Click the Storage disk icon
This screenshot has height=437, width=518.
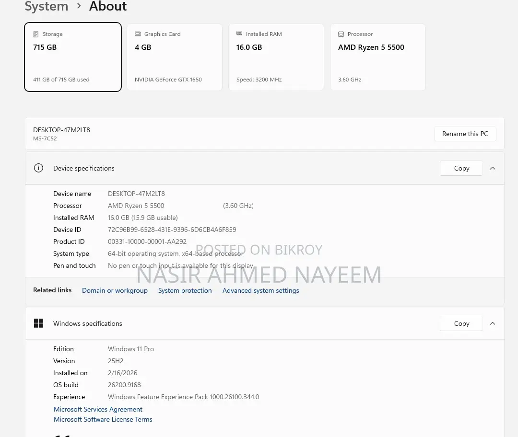click(x=35, y=34)
